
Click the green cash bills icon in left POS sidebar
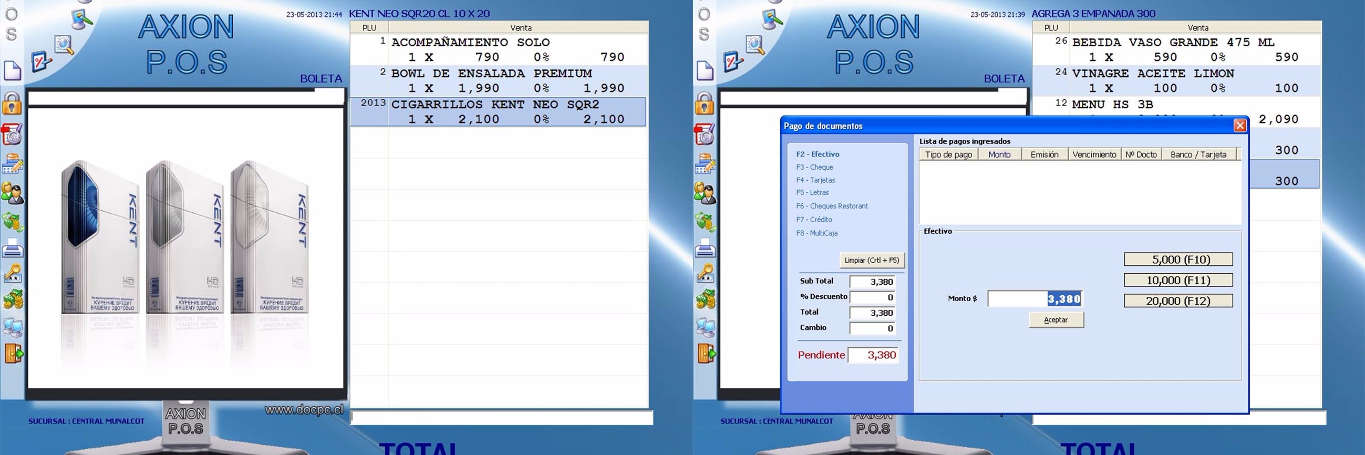coord(13,222)
